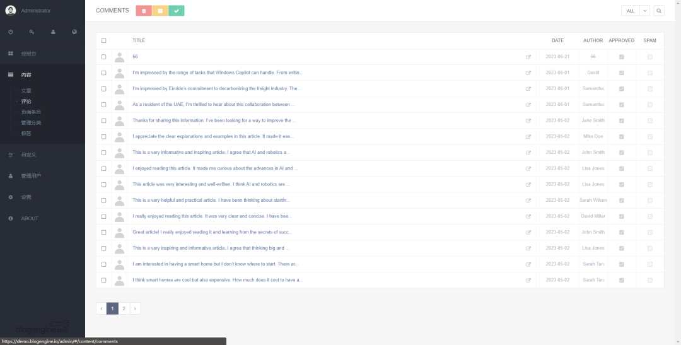Click author name Mike Doe
681x345 pixels.
[x=593, y=136]
